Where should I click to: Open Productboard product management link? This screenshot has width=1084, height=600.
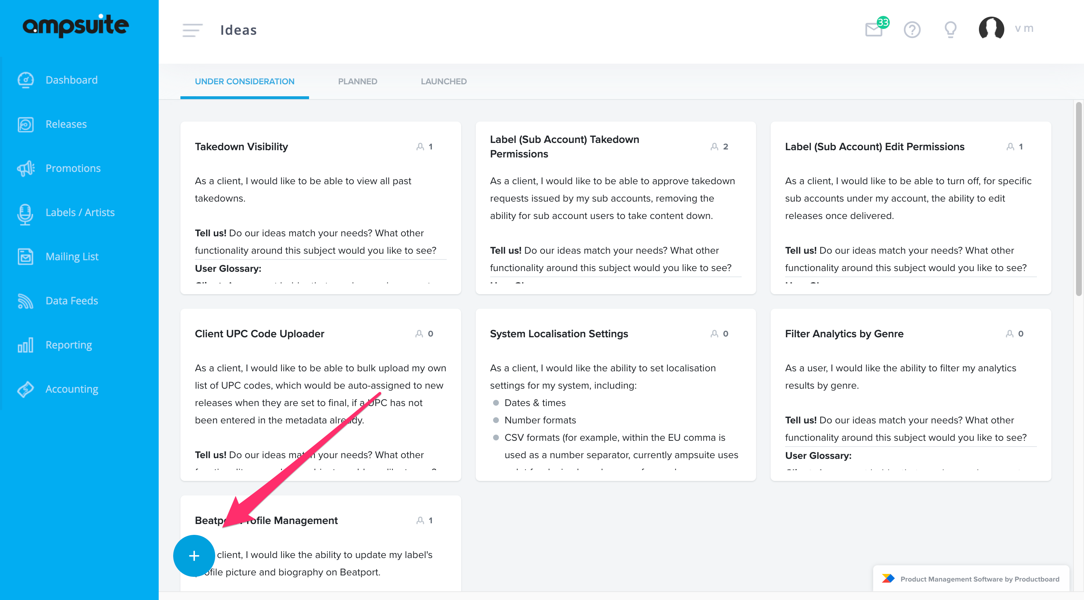click(x=971, y=579)
